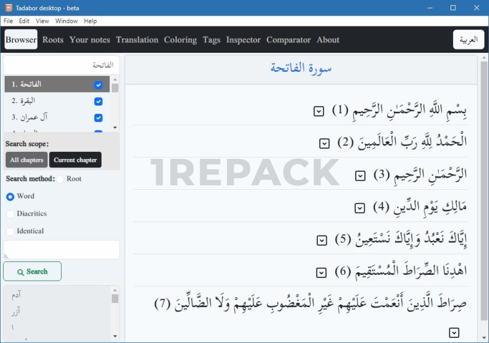The image size is (489, 343).
Task: Toggle the Al-Baqarah chapter checkbox
Action: (x=98, y=101)
